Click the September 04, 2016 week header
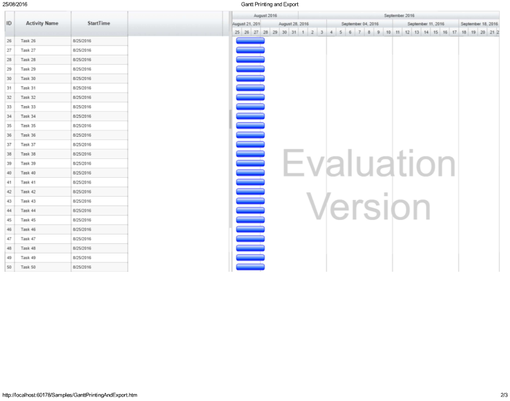 pos(360,24)
